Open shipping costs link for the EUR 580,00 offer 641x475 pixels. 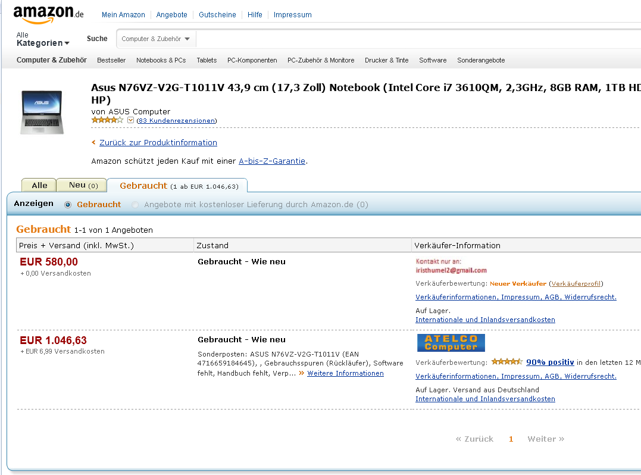485,320
